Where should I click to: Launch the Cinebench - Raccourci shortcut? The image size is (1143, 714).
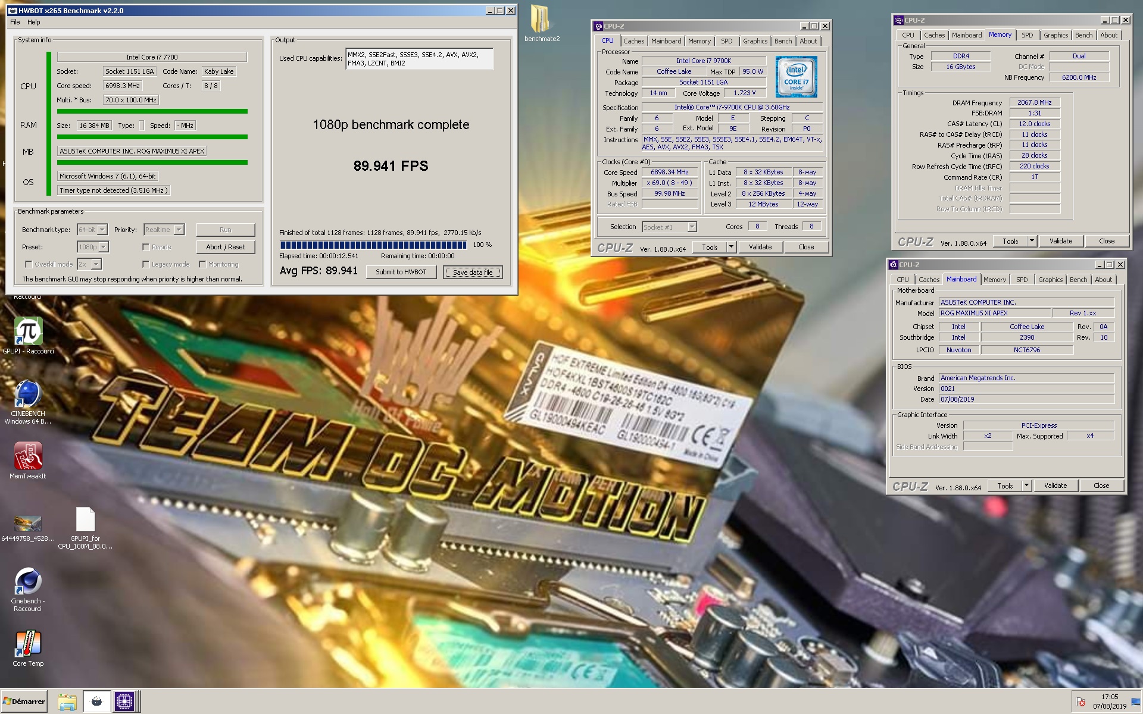(28, 582)
